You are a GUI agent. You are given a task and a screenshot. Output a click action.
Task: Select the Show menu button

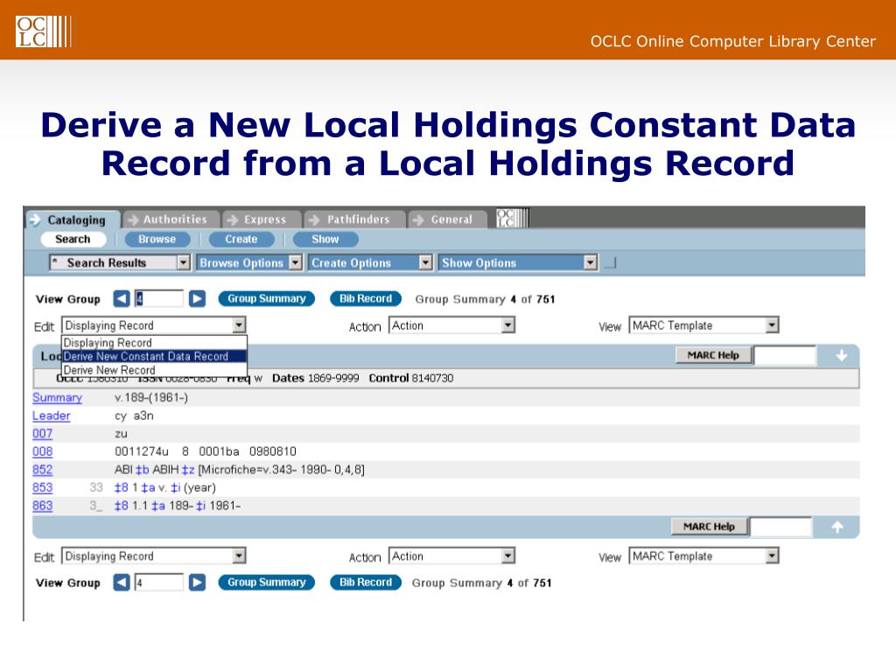pos(325,240)
